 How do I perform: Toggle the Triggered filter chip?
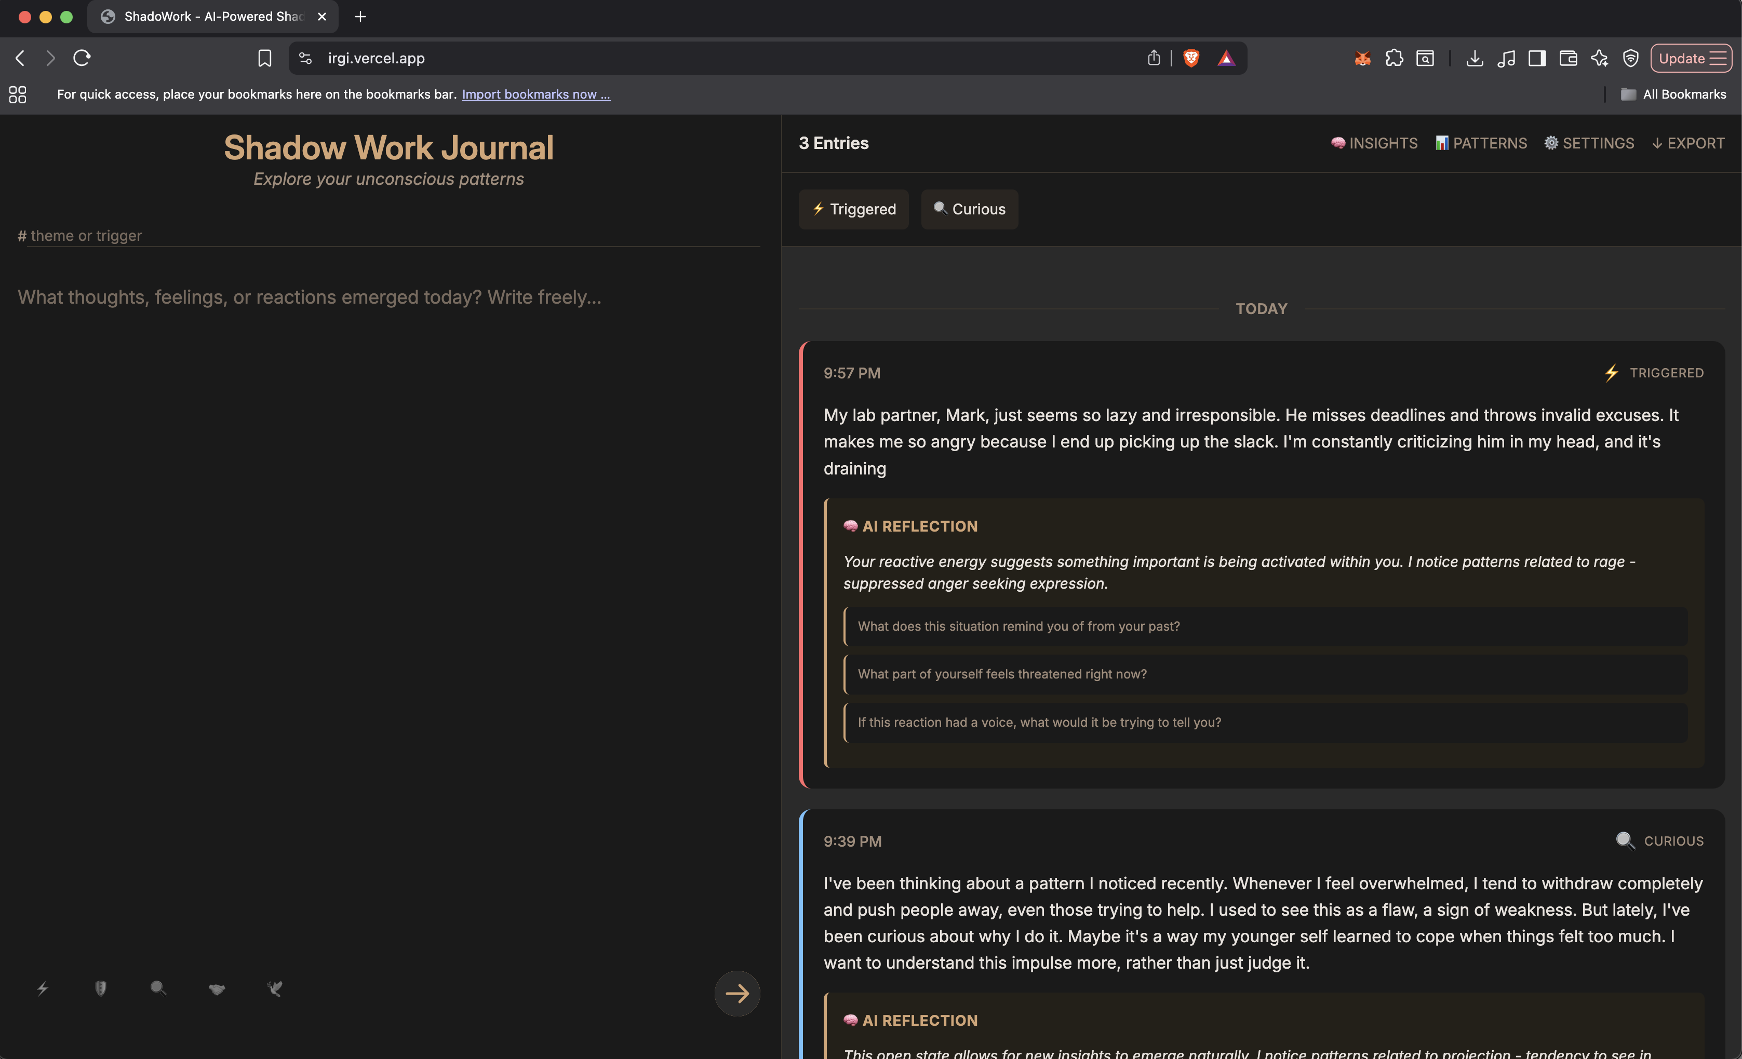(853, 209)
